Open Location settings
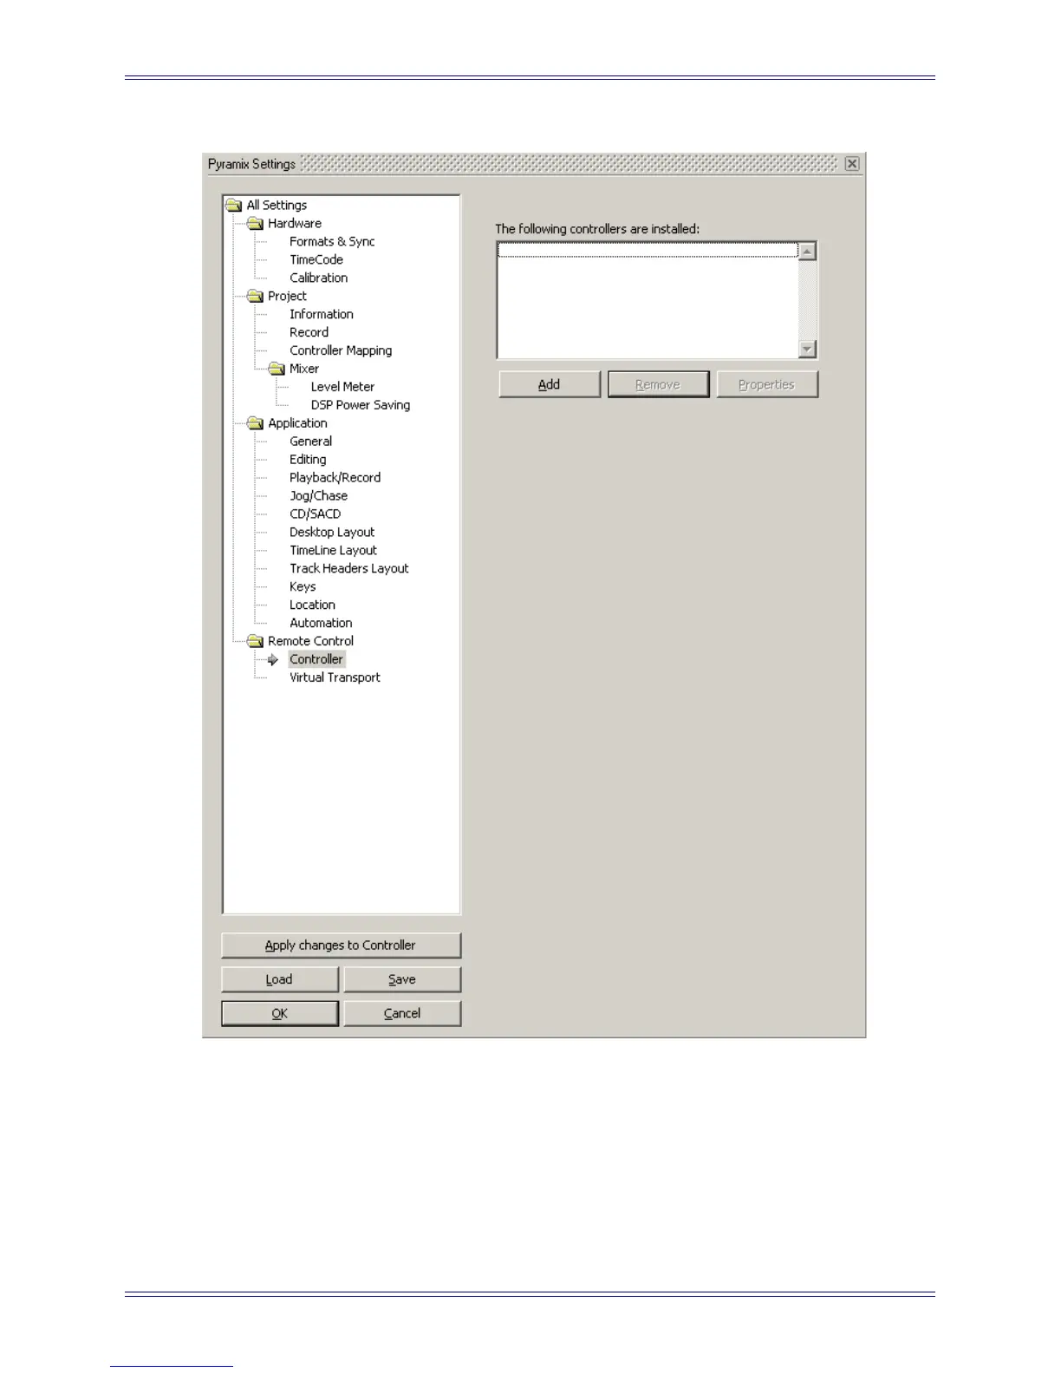The height and width of the screenshot is (1374, 1061). click(x=312, y=606)
